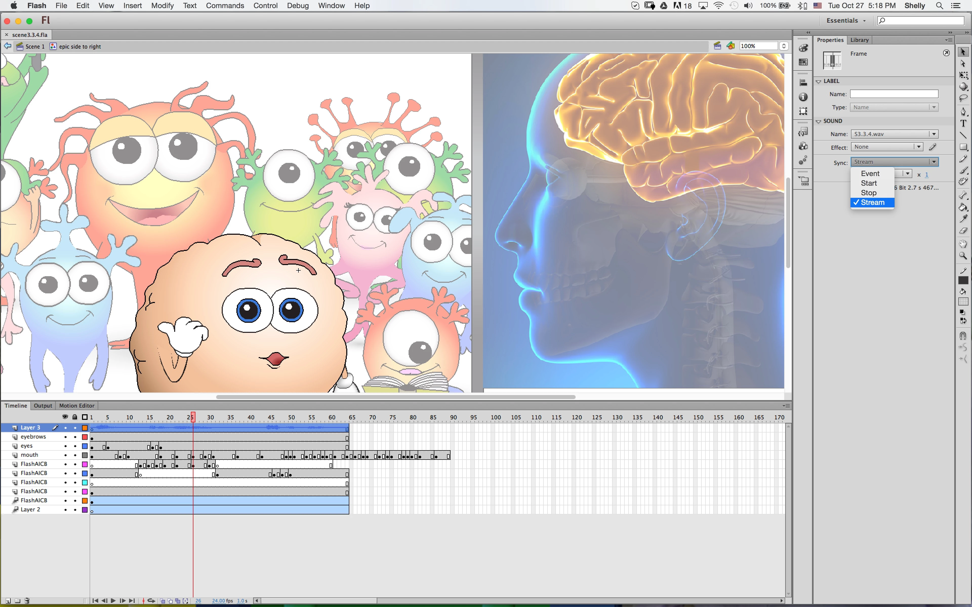Image resolution: width=972 pixels, height=607 pixels.
Task: Click the black fill color swatch
Action: click(x=963, y=281)
